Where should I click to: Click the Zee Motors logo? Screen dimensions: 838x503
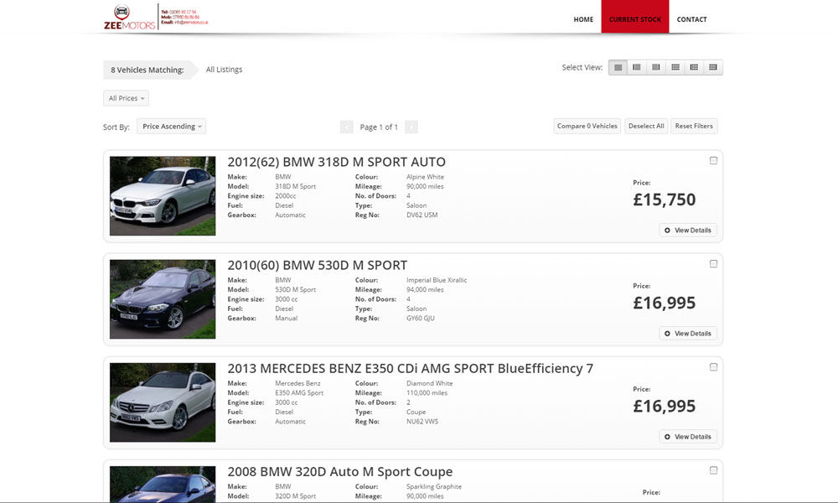pyautogui.click(x=129, y=17)
